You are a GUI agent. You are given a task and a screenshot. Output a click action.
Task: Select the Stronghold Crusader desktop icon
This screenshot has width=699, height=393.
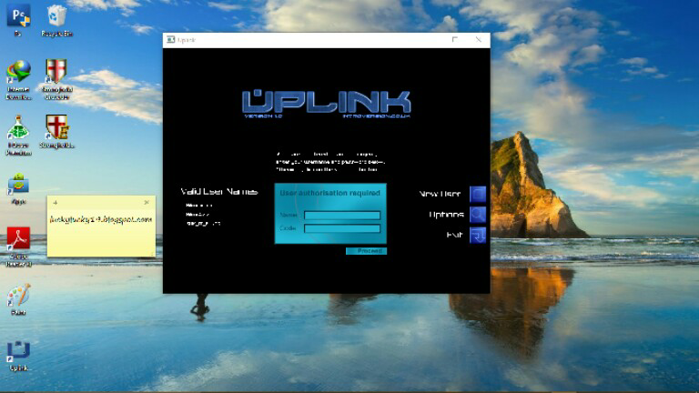pyautogui.click(x=56, y=80)
